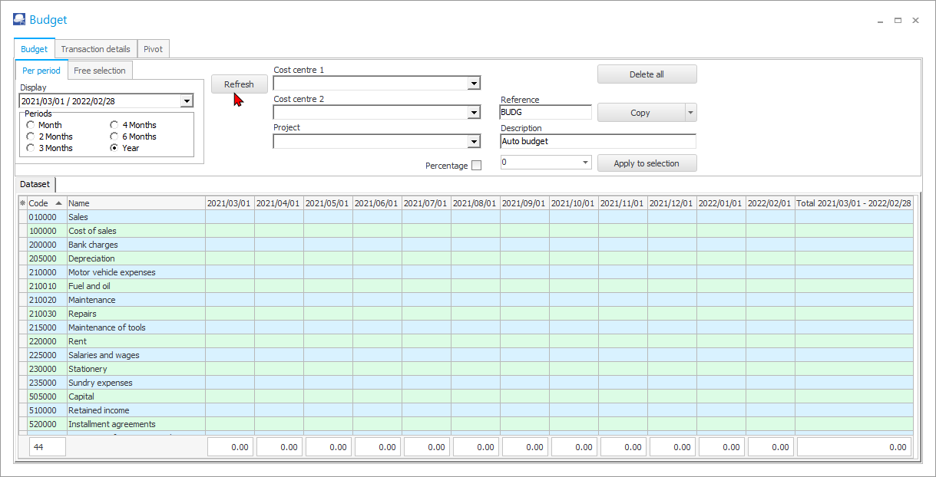
Task: Select the Salaries and wages row
Action: 104,355
